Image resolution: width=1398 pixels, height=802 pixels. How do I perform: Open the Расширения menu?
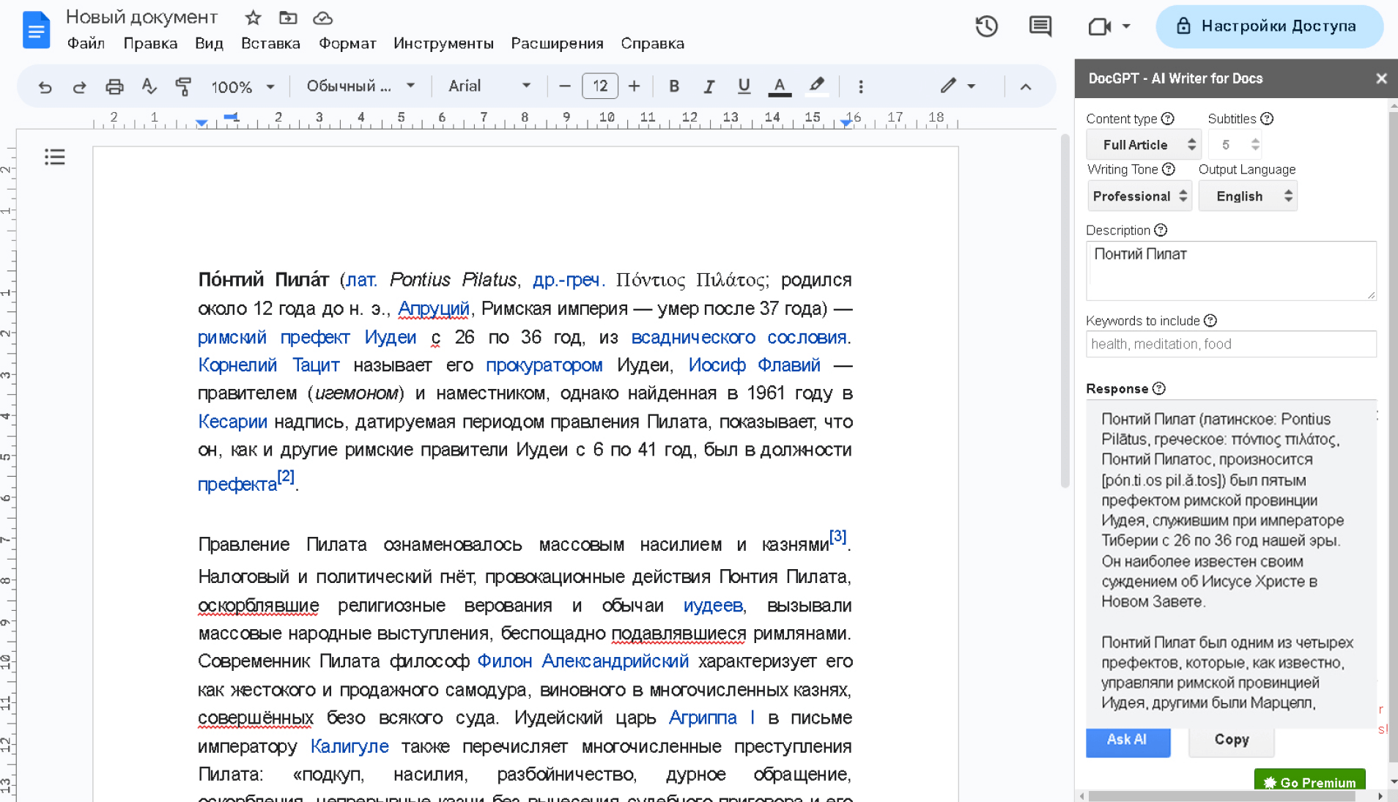(x=557, y=43)
